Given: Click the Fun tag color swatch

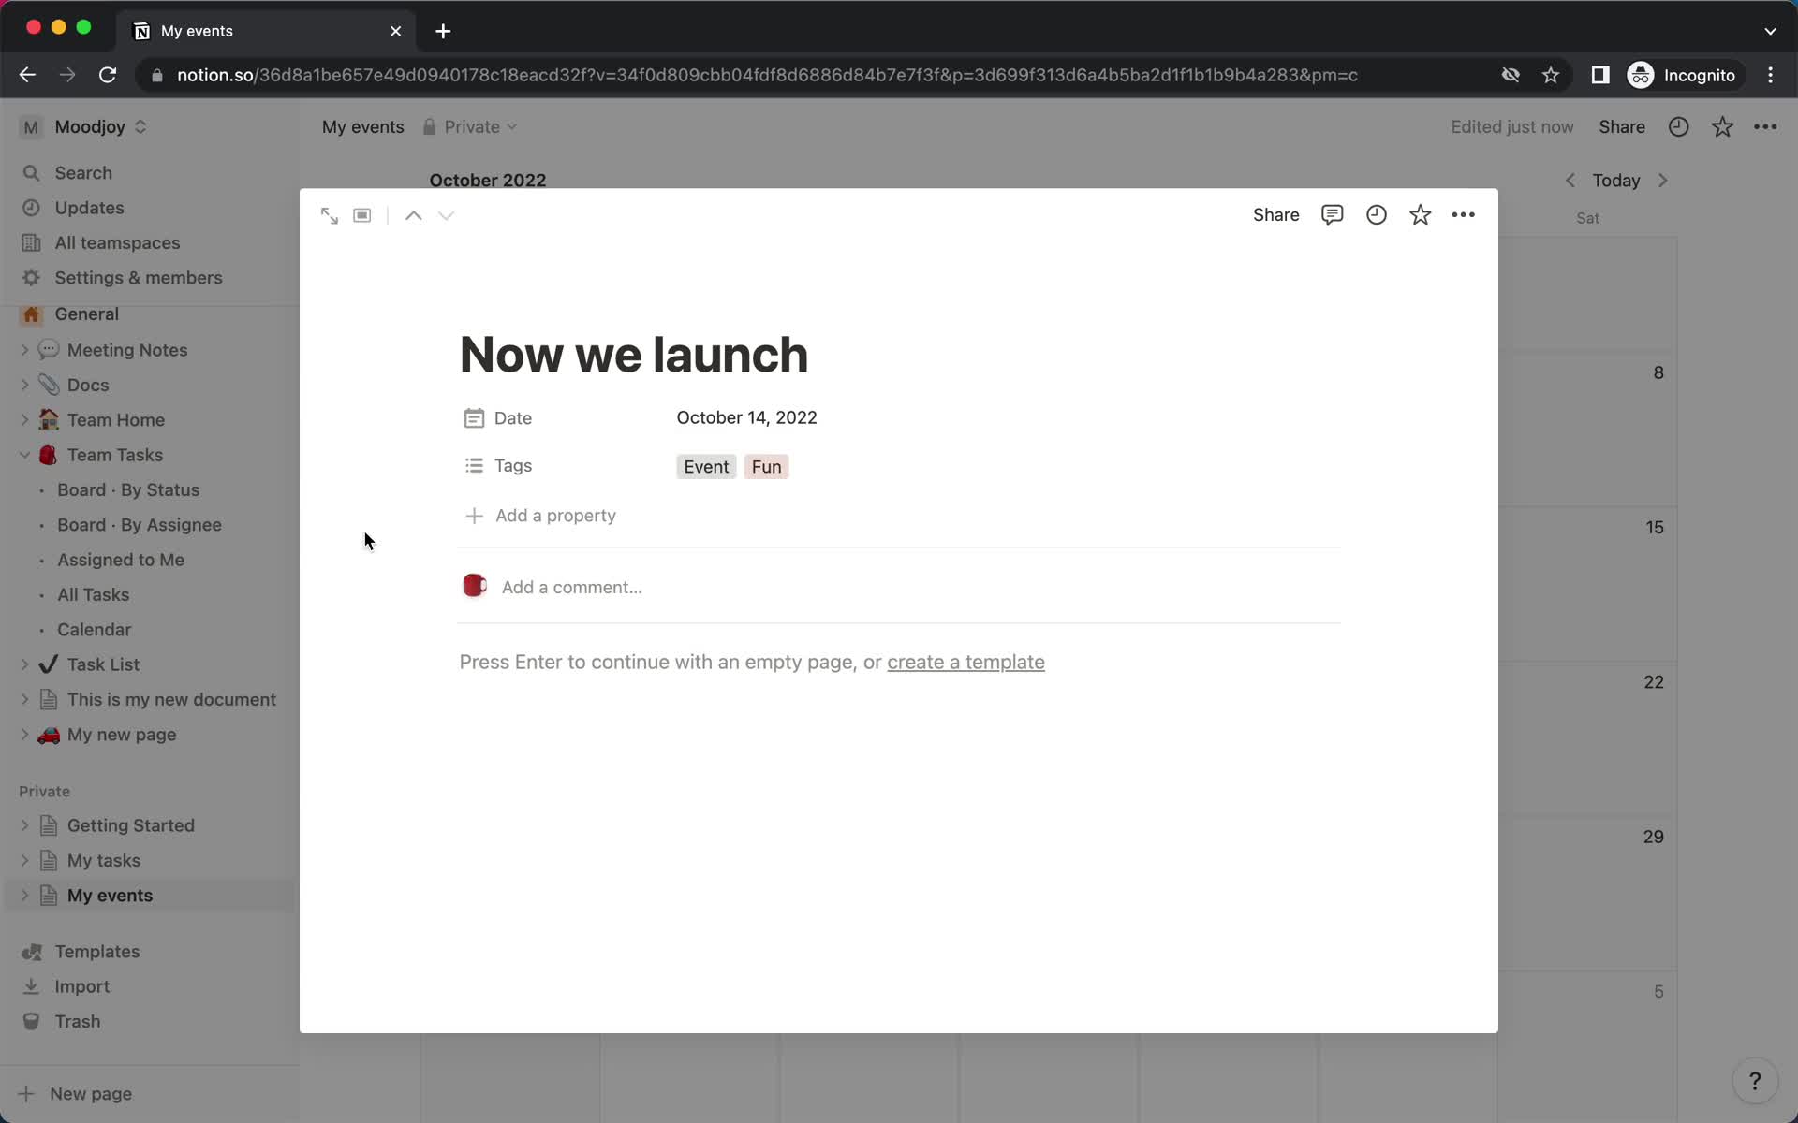Looking at the screenshot, I should (766, 466).
